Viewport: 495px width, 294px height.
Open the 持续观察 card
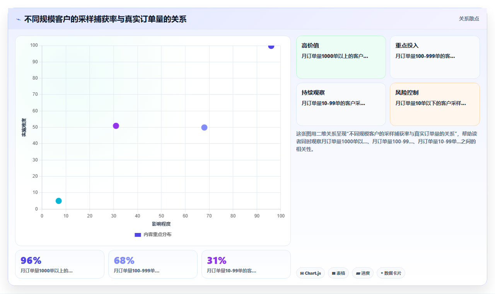[341, 104]
